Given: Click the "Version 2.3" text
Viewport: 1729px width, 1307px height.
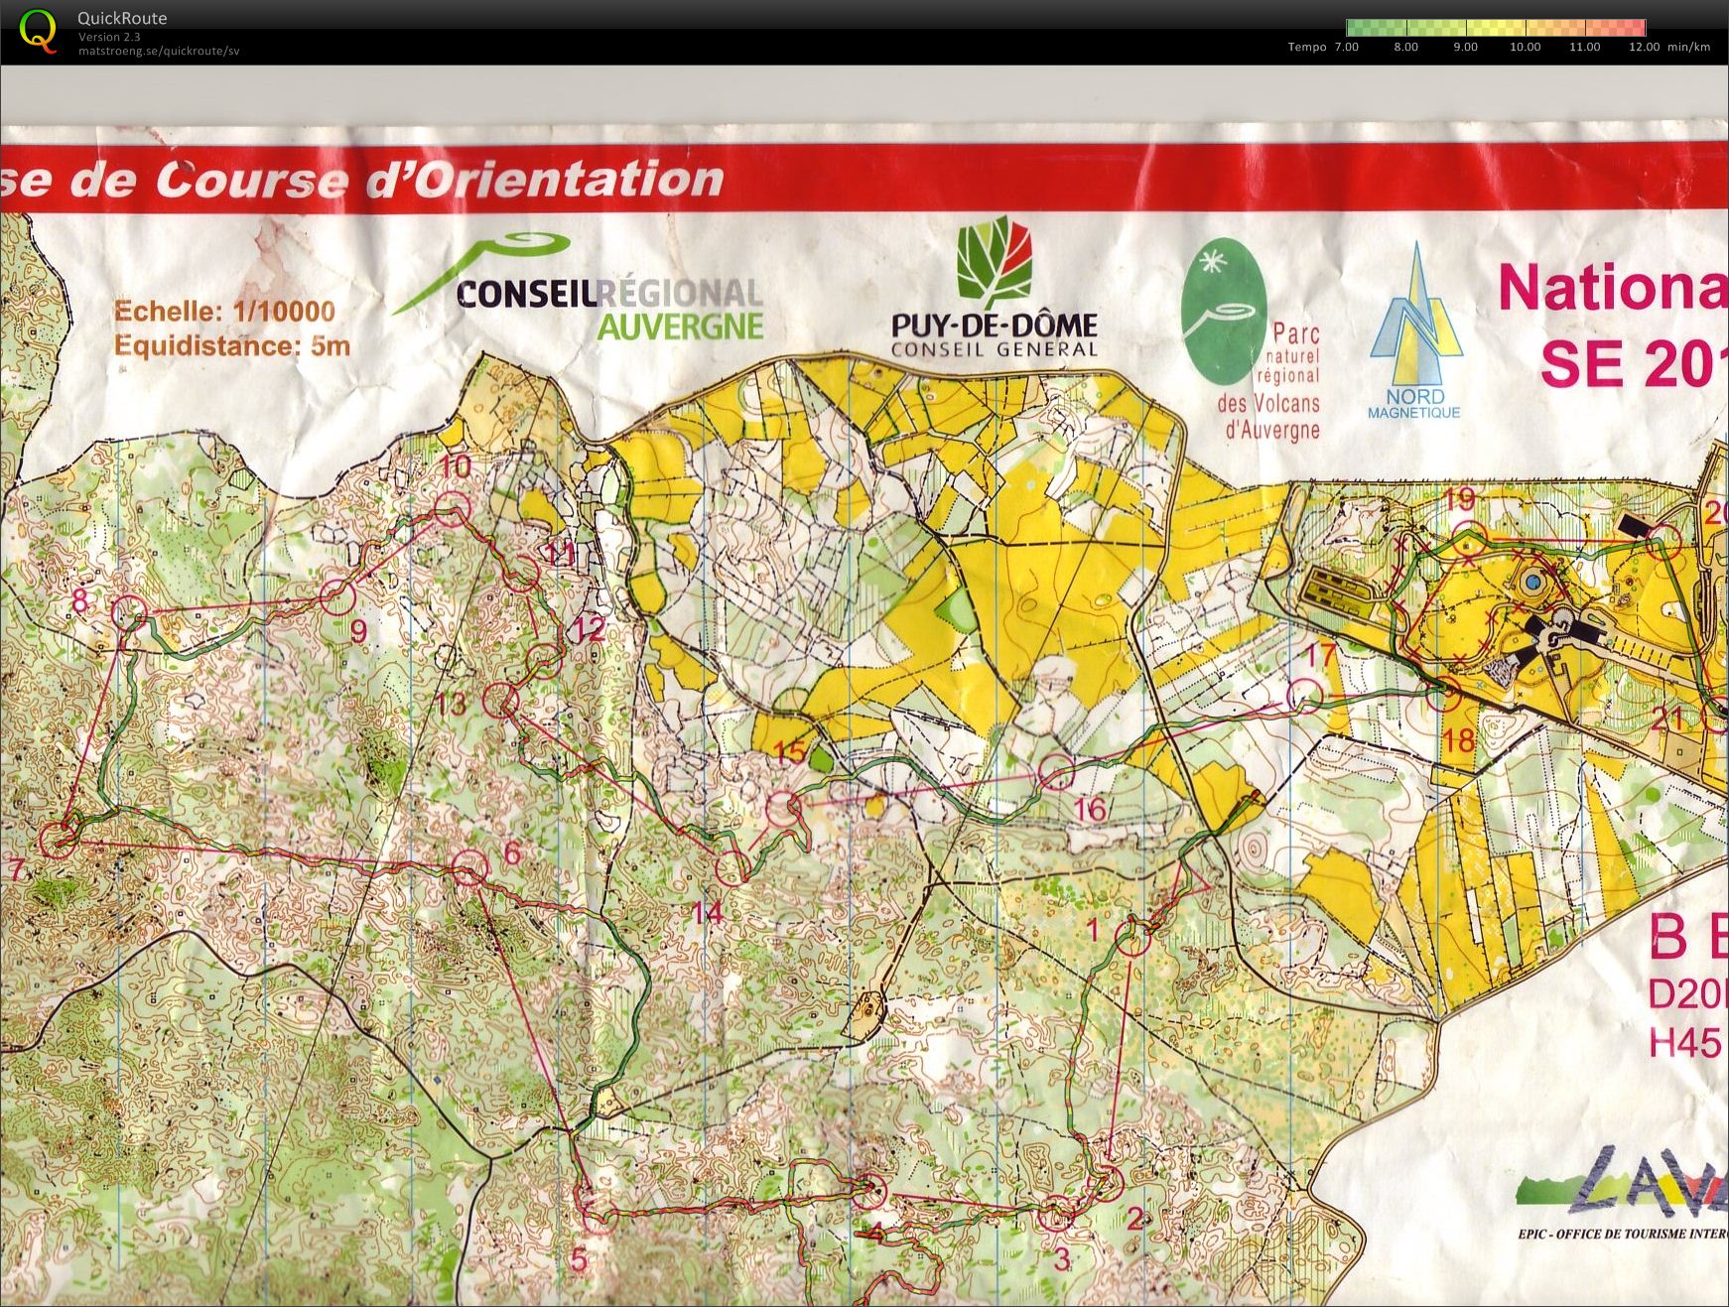Looking at the screenshot, I should coord(109,37).
